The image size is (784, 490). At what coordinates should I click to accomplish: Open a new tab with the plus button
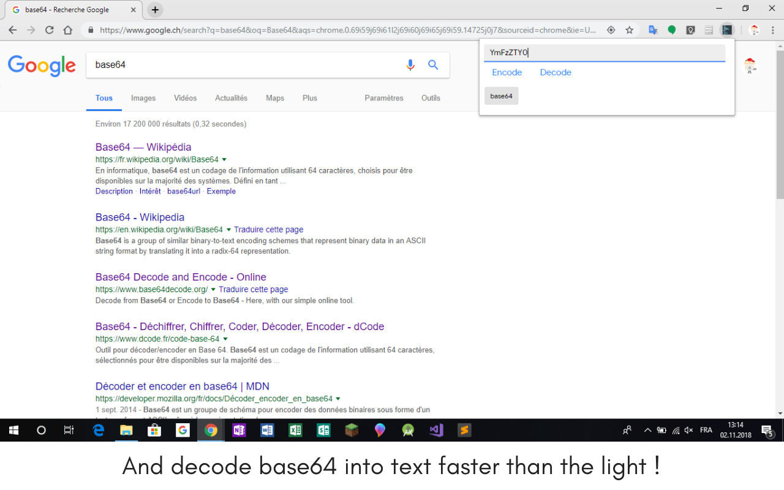pyautogui.click(x=156, y=10)
